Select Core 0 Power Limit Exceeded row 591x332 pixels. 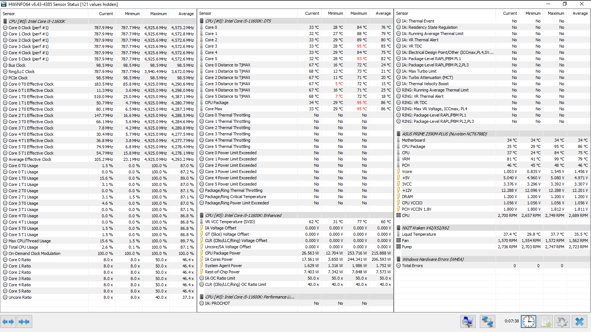pyautogui.click(x=295, y=153)
